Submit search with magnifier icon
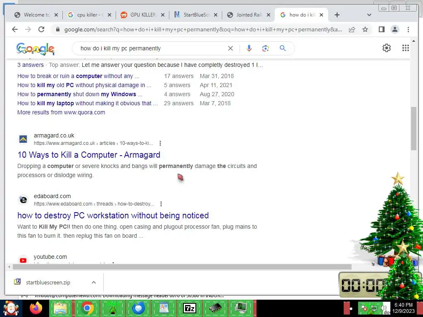 tap(283, 48)
